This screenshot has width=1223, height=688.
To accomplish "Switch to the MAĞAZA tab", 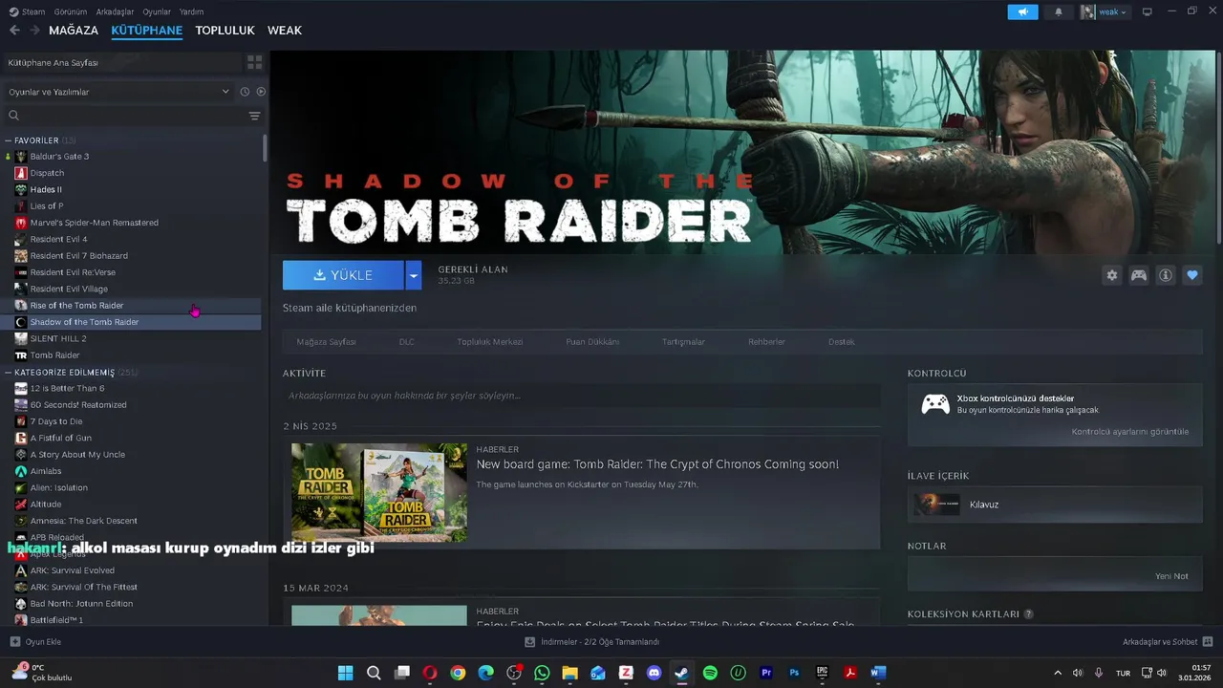I will 74,31.
